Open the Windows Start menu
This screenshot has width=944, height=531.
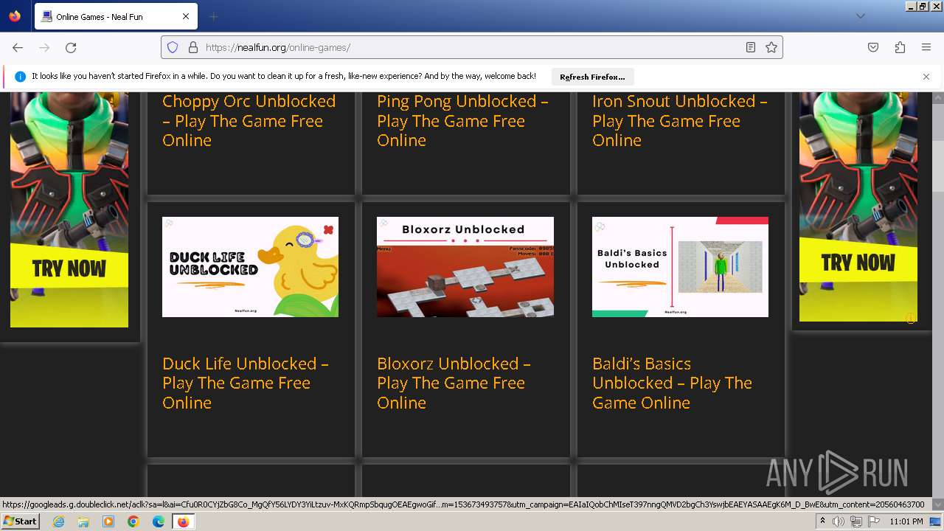[20, 521]
